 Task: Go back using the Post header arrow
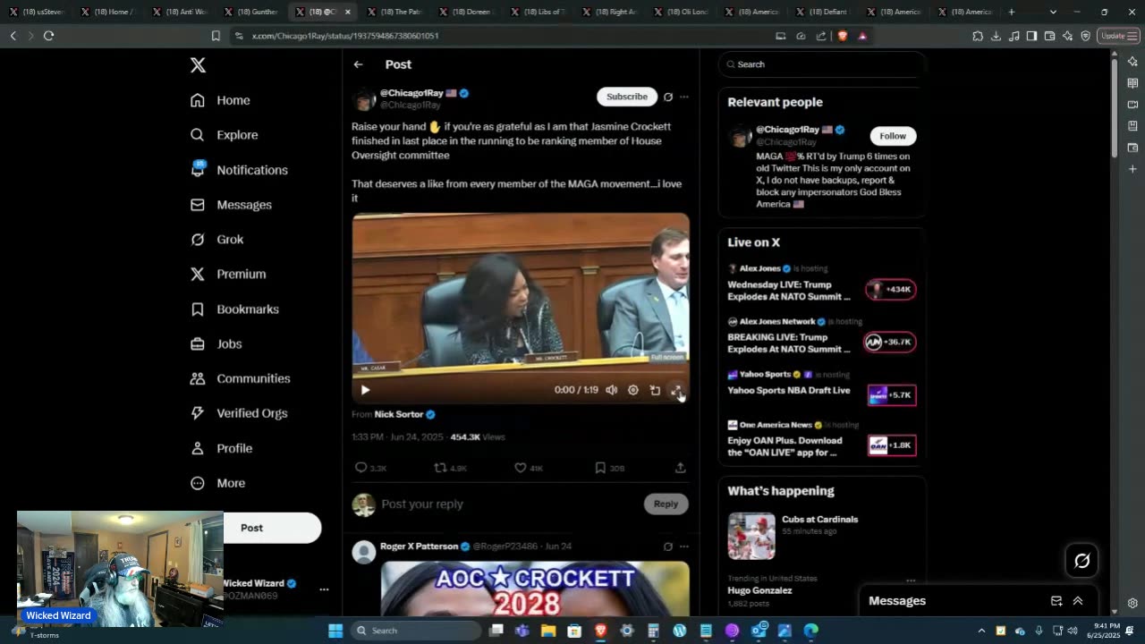358,64
